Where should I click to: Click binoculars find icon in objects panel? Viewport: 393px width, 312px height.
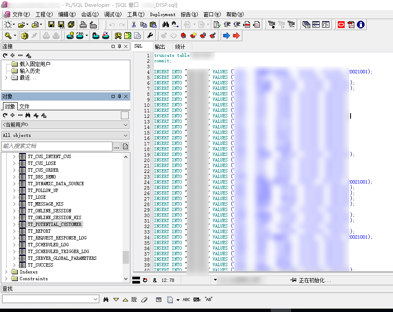28,115
